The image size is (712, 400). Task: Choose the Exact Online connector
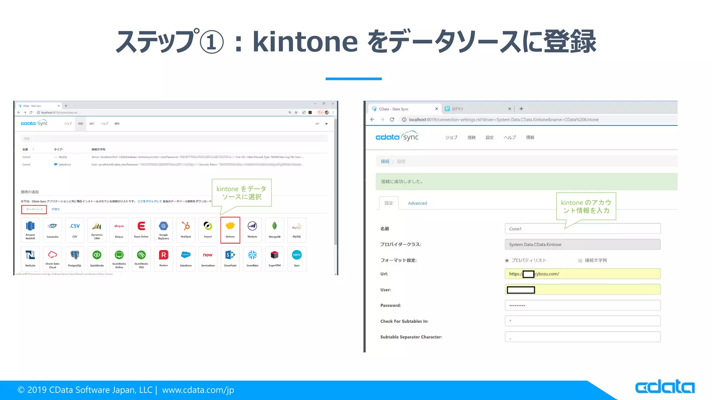tap(141, 230)
